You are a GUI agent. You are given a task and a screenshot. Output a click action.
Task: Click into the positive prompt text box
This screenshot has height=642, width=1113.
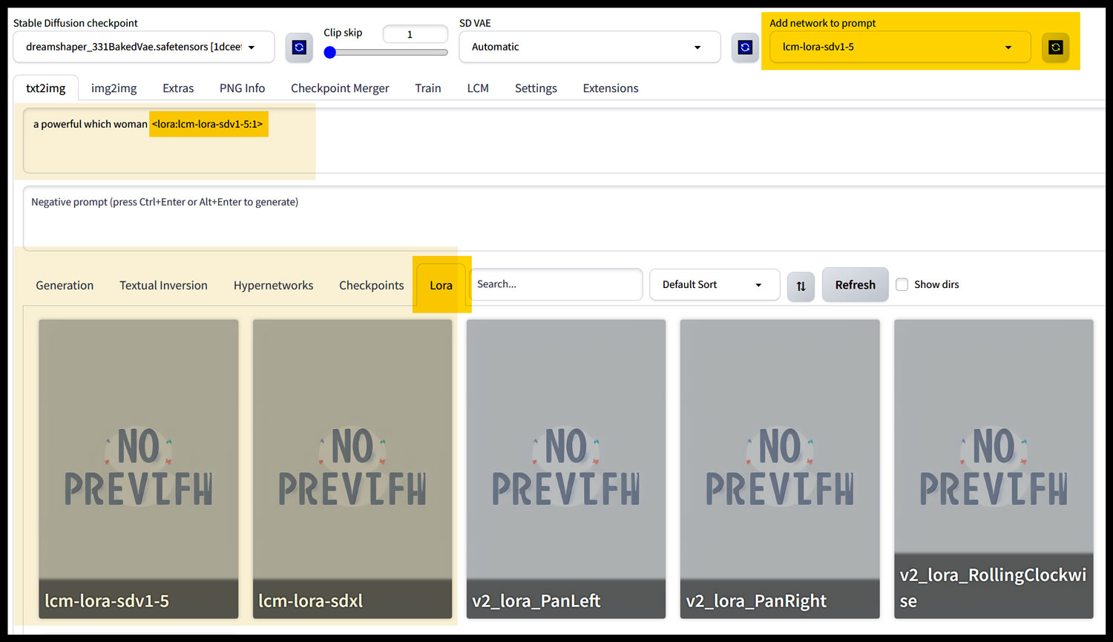[564, 141]
